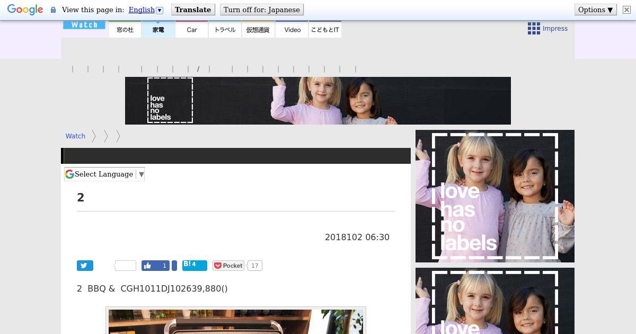Viewport: 636px width, 334px height.
Task: Open the 仮想通貨 tab
Action: click(258, 30)
